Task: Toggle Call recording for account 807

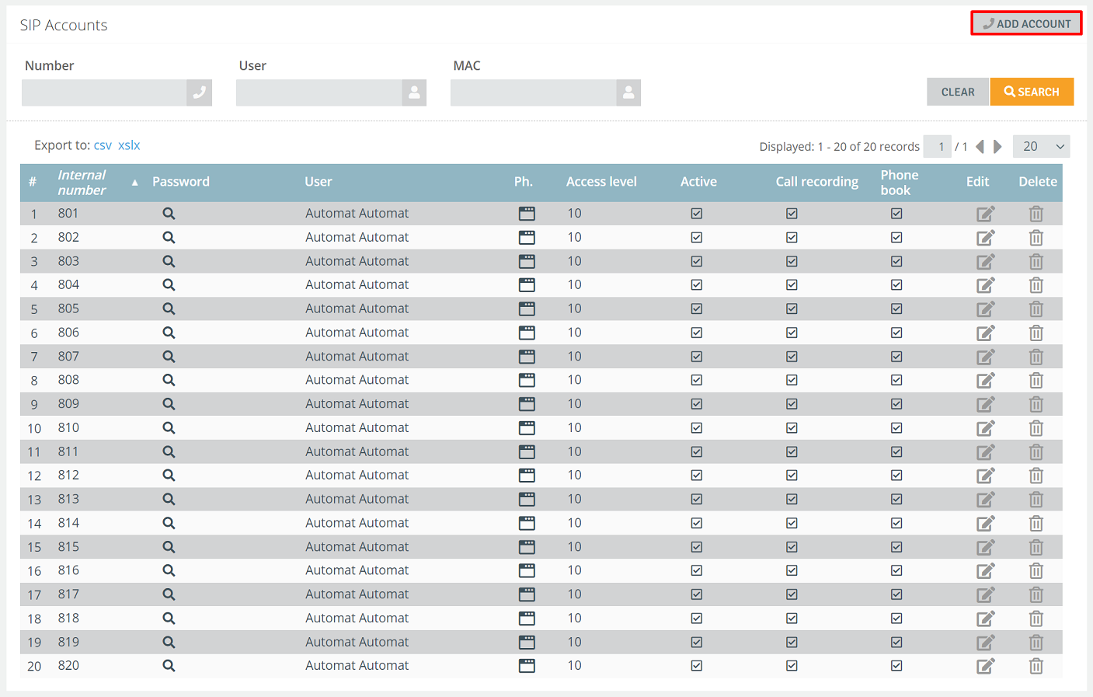Action: click(792, 357)
